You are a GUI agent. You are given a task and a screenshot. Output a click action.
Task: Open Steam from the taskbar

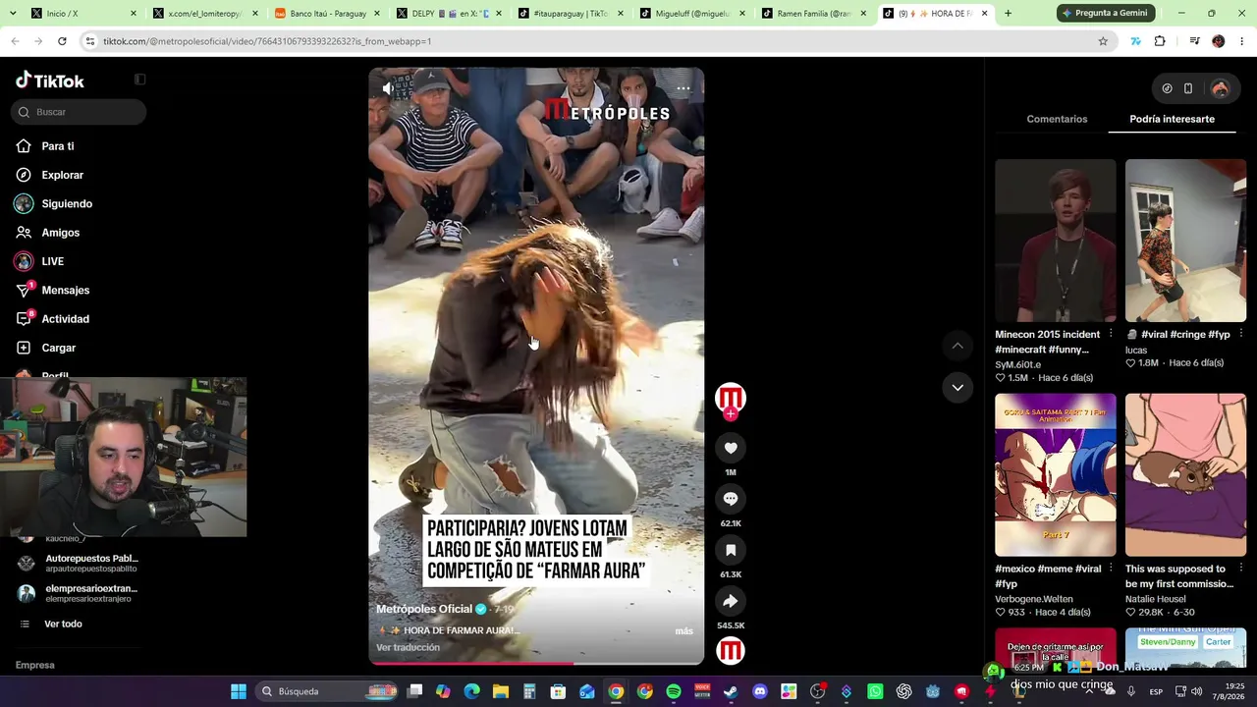731,691
